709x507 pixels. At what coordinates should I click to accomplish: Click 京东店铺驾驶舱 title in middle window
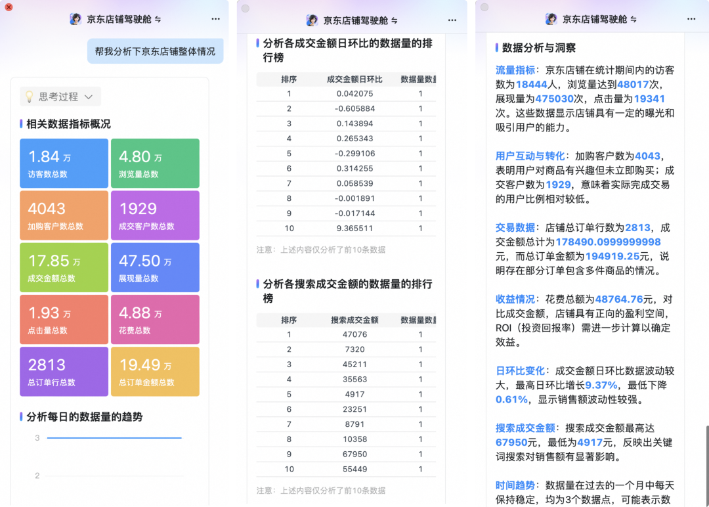point(355,20)
